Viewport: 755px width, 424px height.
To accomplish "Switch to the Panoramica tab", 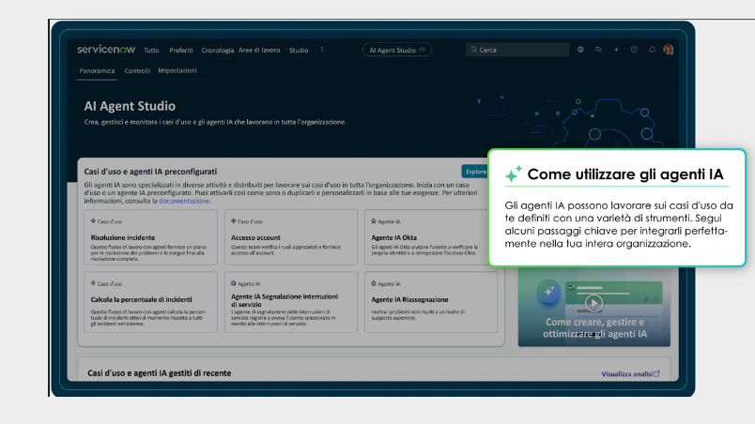I will [97, 70].
